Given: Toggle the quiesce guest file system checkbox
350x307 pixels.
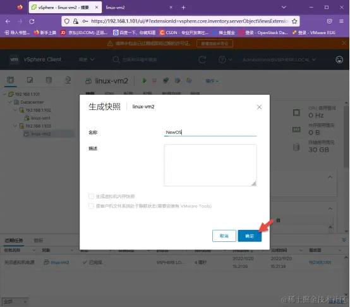Looking at the screenshot, I should point(91,206).
